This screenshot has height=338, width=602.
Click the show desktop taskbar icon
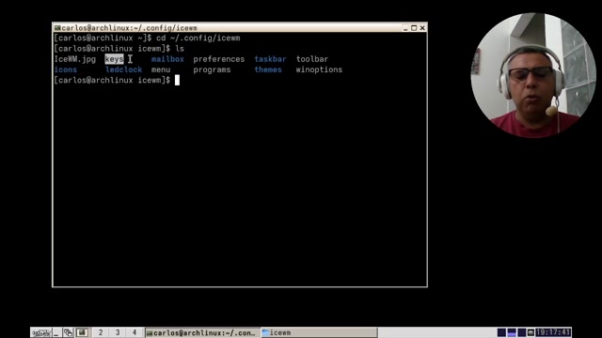click(x=56, y=332)
